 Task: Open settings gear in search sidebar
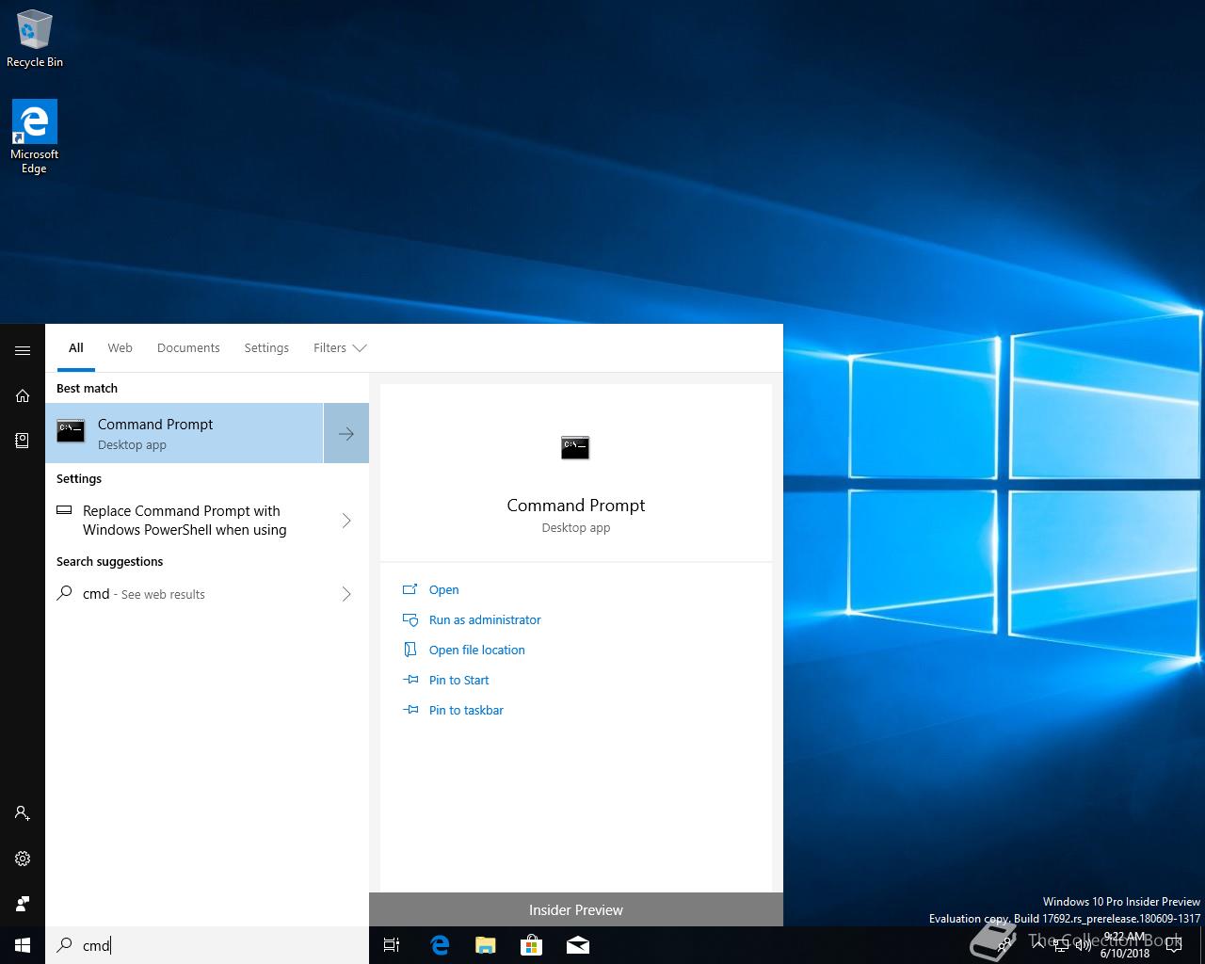pos(23,858)
